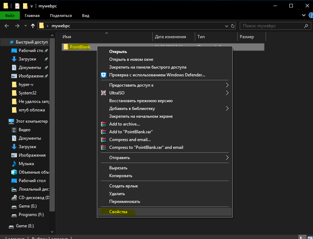Sort by the Имя column header
The height and width of the screenshot is (239, 313).
point(106,37)
